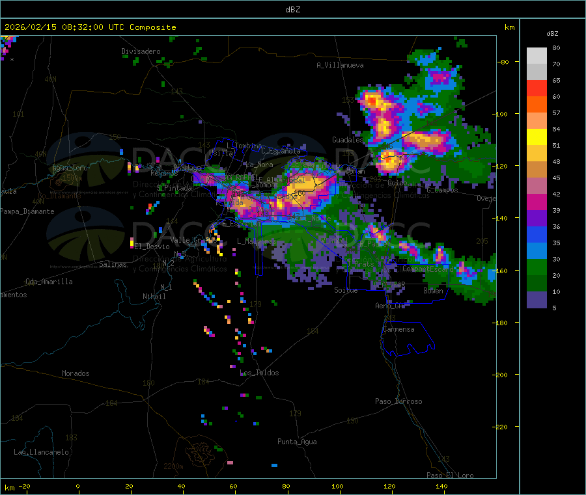Viewport: 586px width, 495px height.
Task: Click the Lag_Llancanelo label
Action: click(x=42, y=451)
